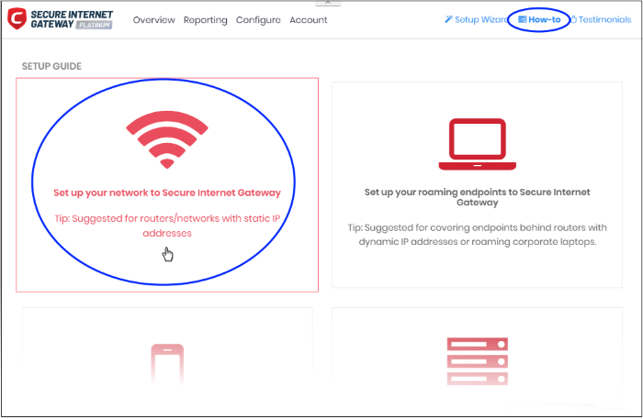This screenshot has height=419, width=643.
Task: Select 'Set up your network to Secure Internet Gateway'
Action: tap(167, 193)
